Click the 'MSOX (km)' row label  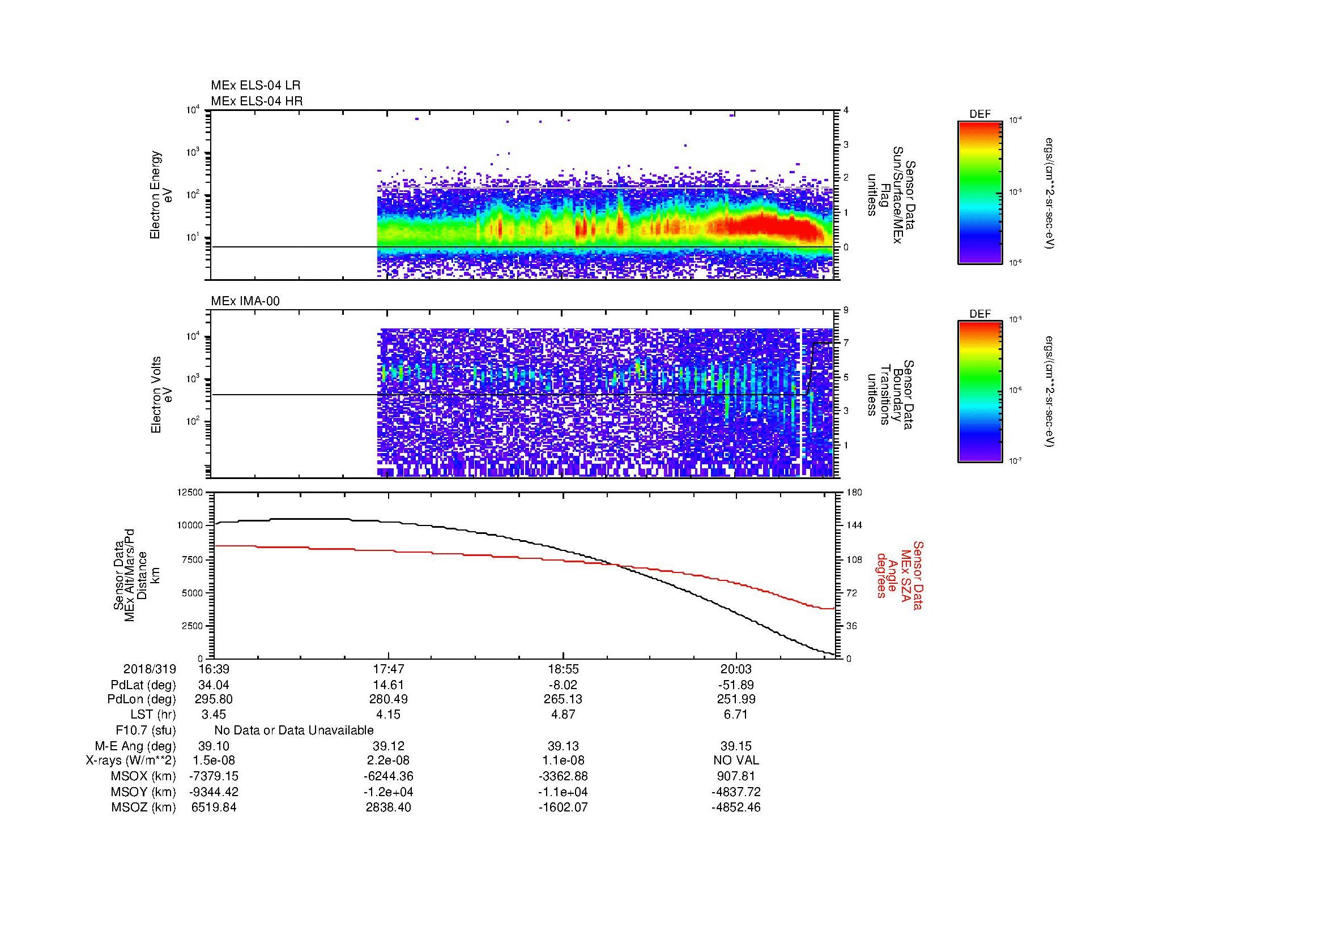pos(143,777)
